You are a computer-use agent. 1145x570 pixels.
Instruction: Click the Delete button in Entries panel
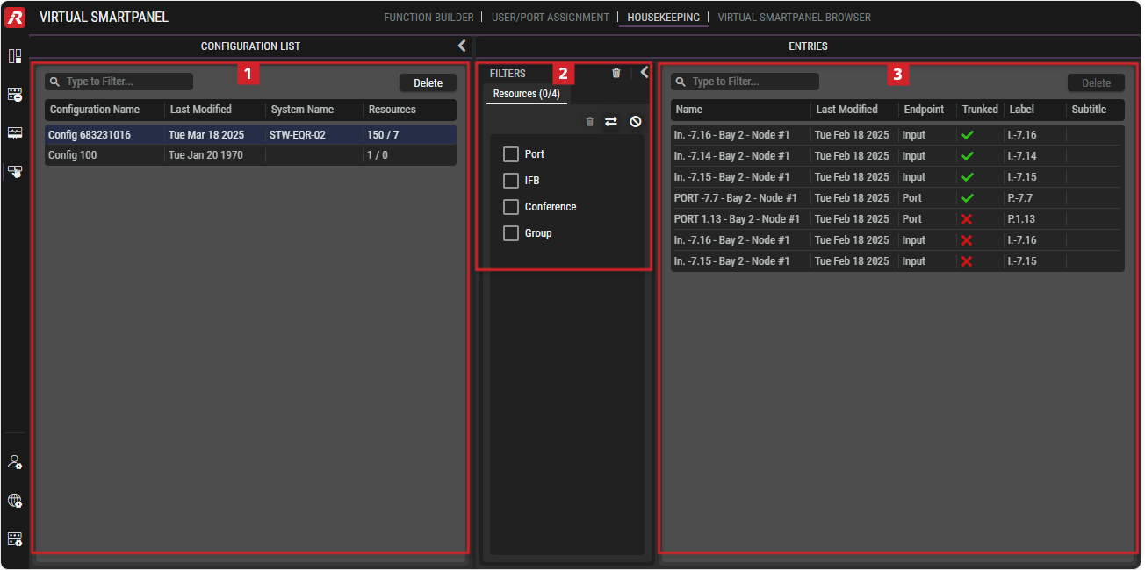coord(1096,82)
